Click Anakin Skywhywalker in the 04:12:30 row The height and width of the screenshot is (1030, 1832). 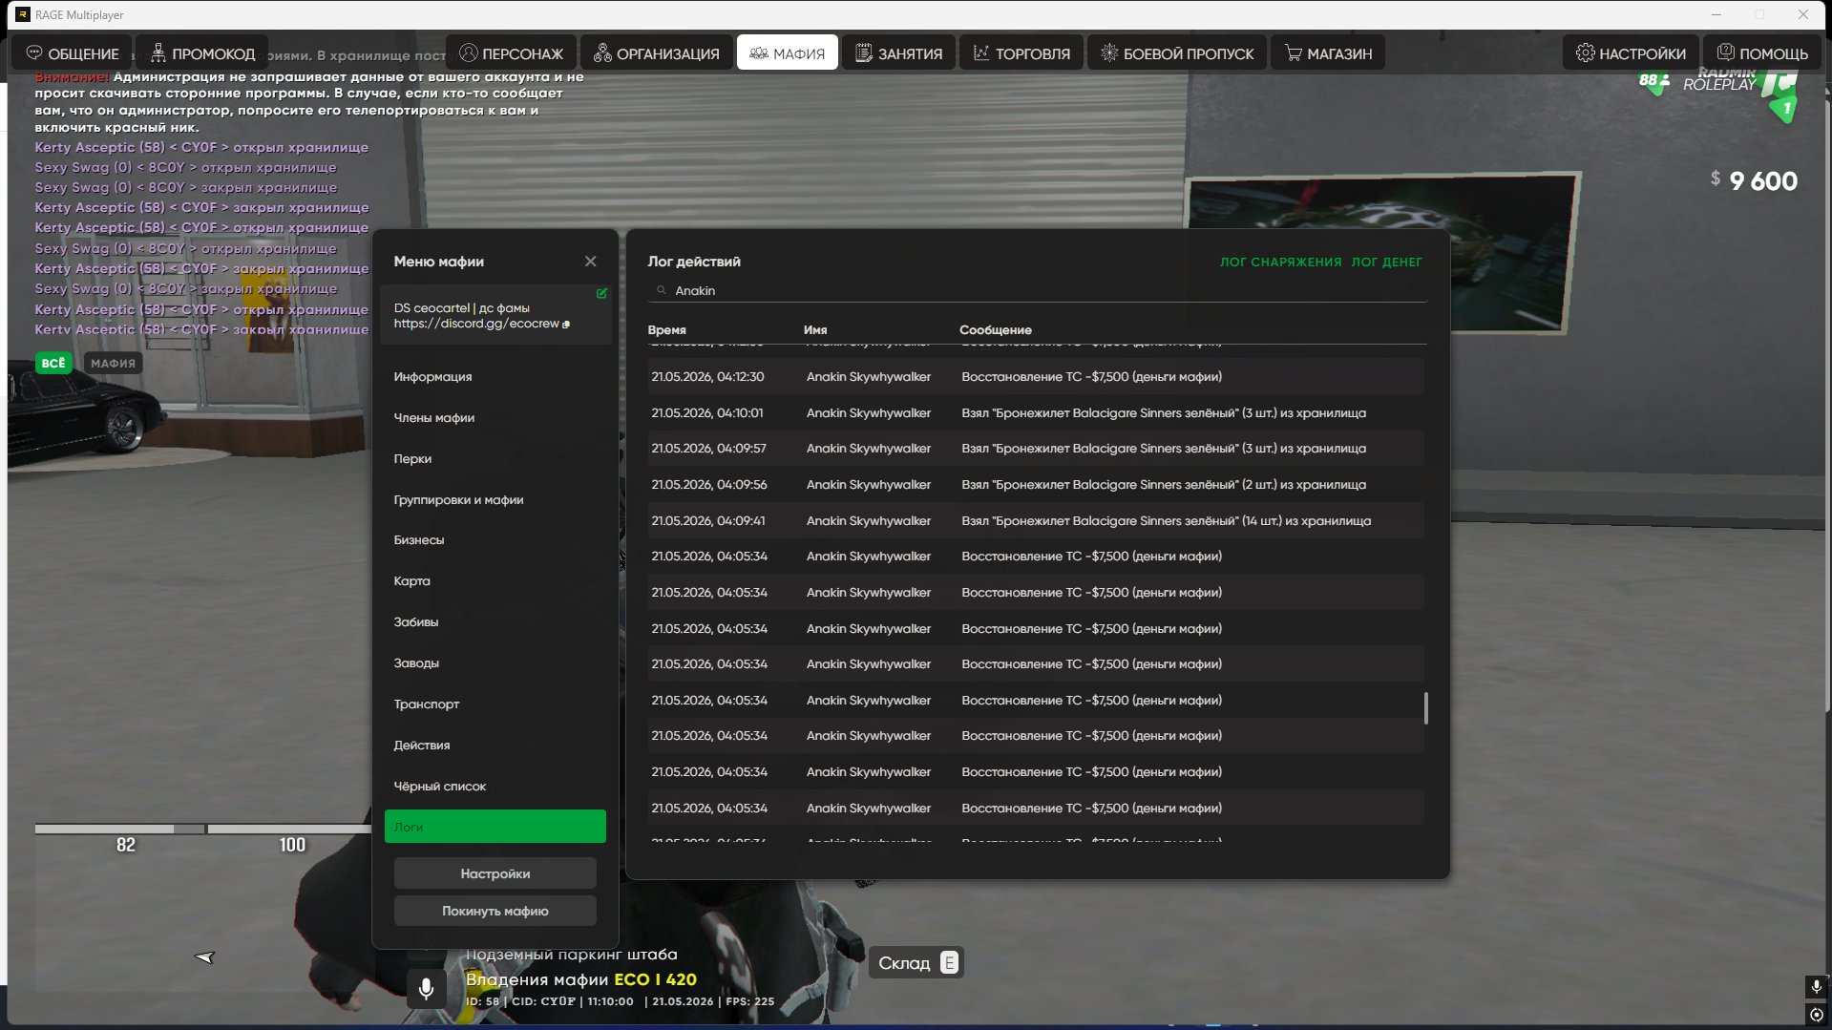[x=868, y=377]
